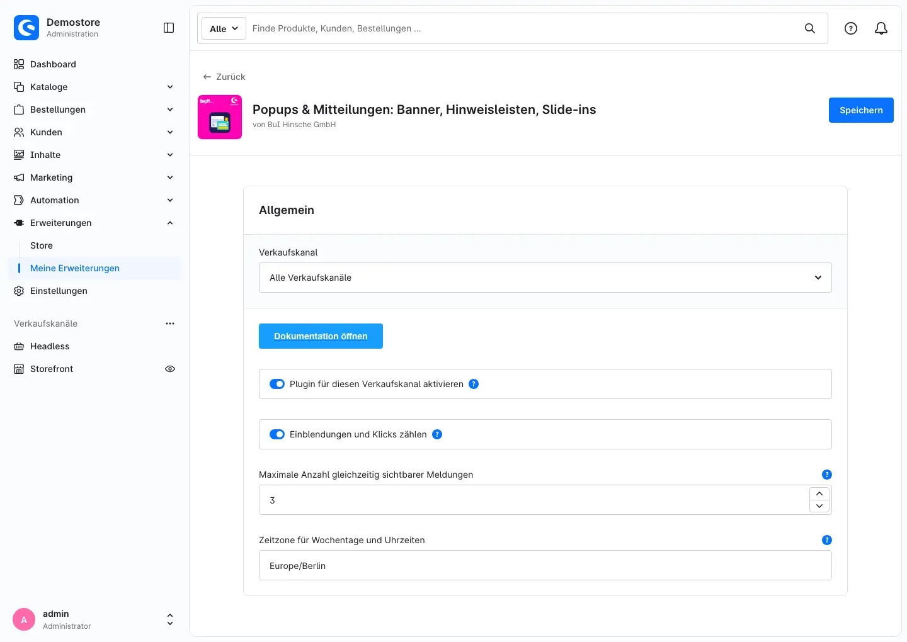Go back via Zurück link

[x=224, y=77]
